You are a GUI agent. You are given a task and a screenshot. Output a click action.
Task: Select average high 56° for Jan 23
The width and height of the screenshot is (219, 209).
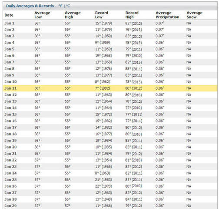[67, 167]
